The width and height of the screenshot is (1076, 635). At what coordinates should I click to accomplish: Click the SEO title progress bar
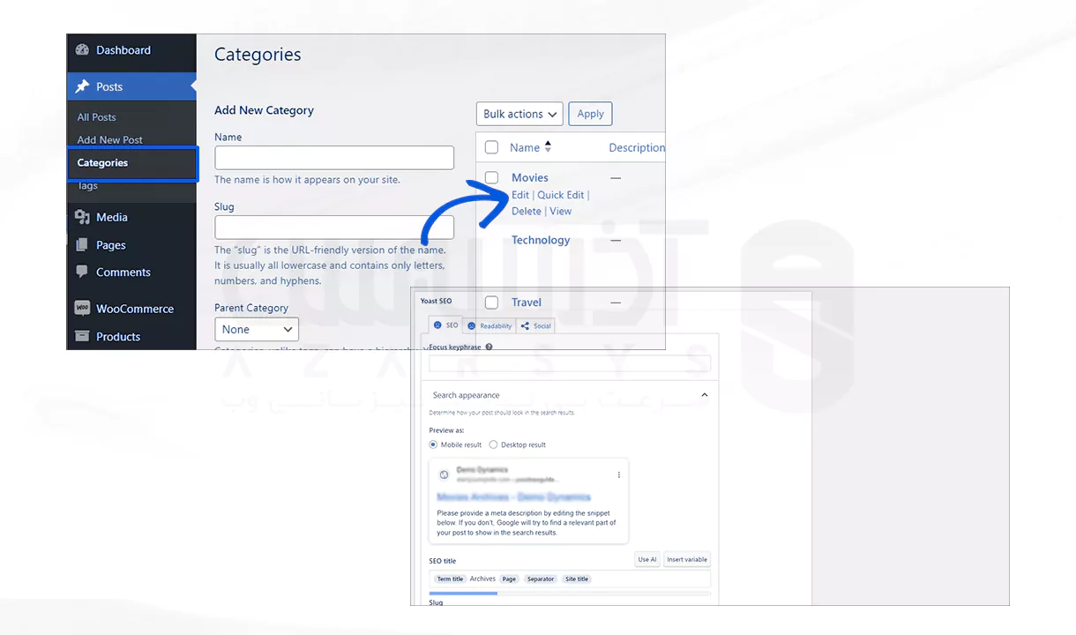click(x=570, y=594)
